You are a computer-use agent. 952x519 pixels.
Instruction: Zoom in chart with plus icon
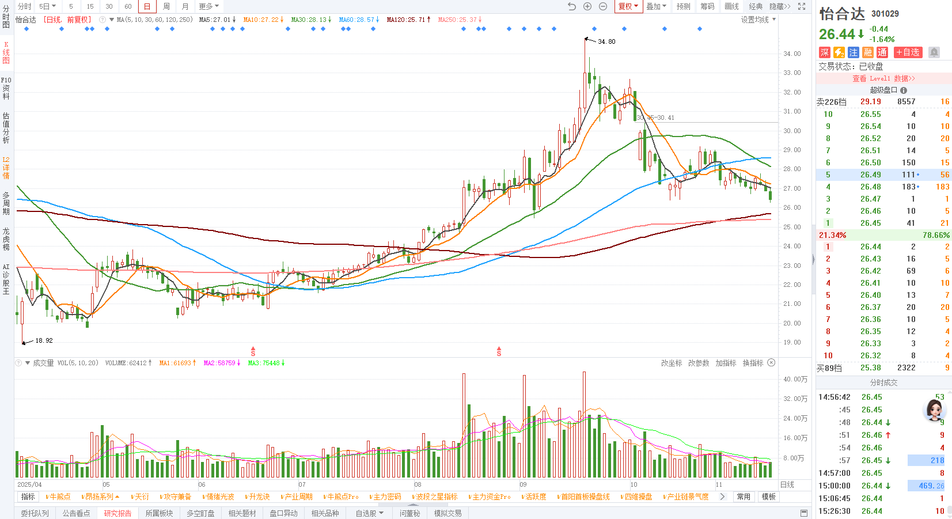tap(587, 6)
